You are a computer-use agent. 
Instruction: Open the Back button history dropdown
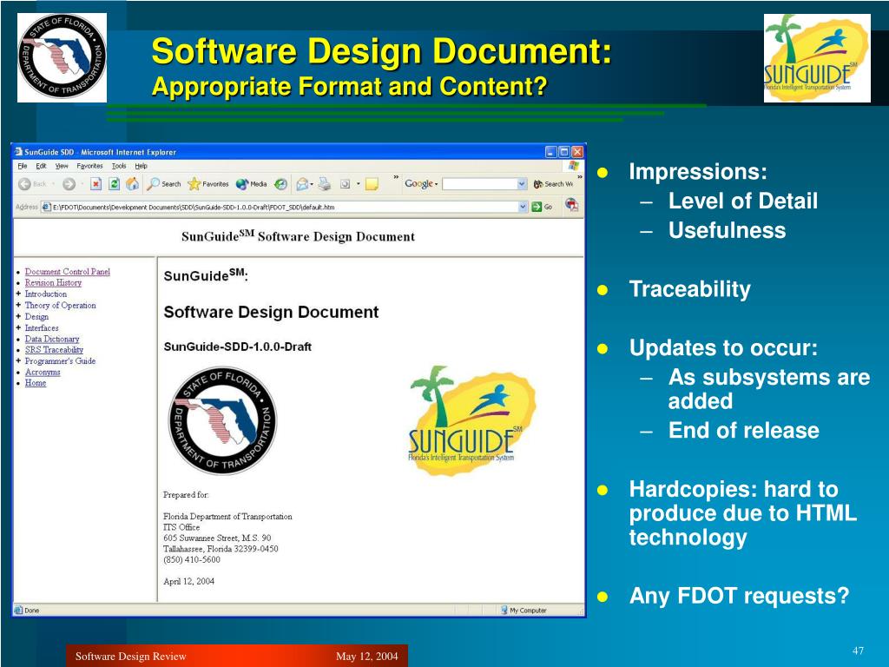click(x=53, y=184)
